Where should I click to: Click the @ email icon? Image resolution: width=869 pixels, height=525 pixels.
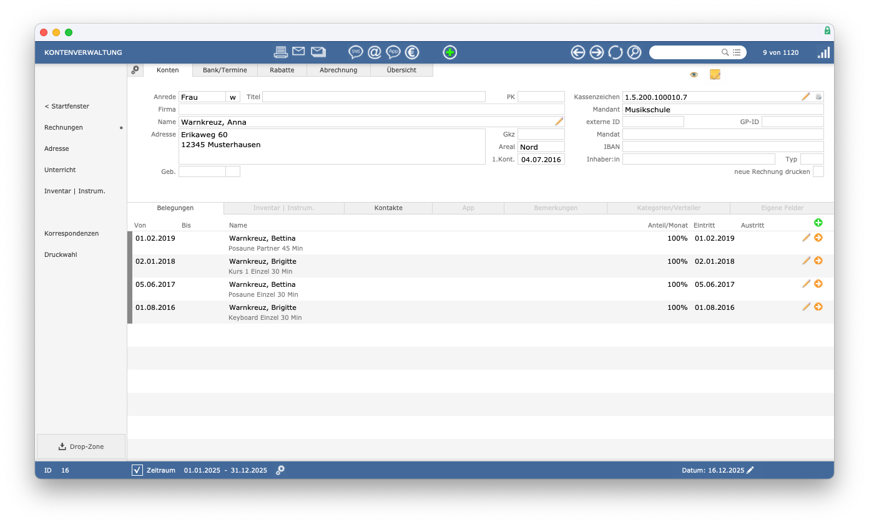pyautogui.click(x=374, y=52)
